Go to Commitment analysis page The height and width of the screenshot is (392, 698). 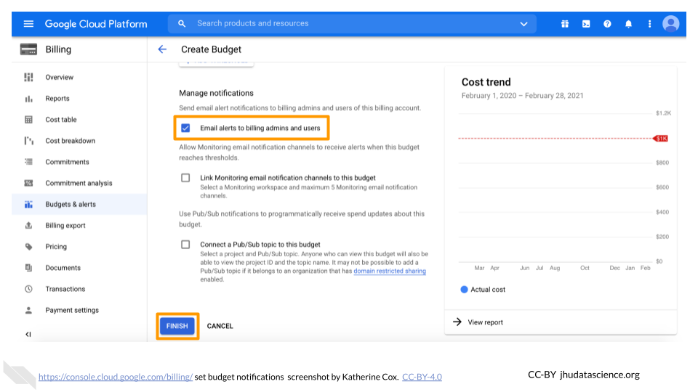pyautogui.click(x=79, y=183)
